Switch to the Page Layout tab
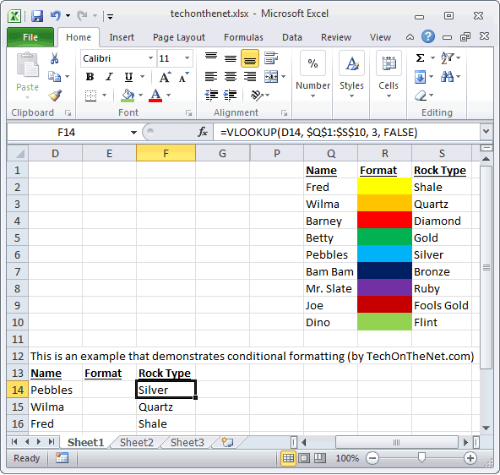 coord(179,37)
